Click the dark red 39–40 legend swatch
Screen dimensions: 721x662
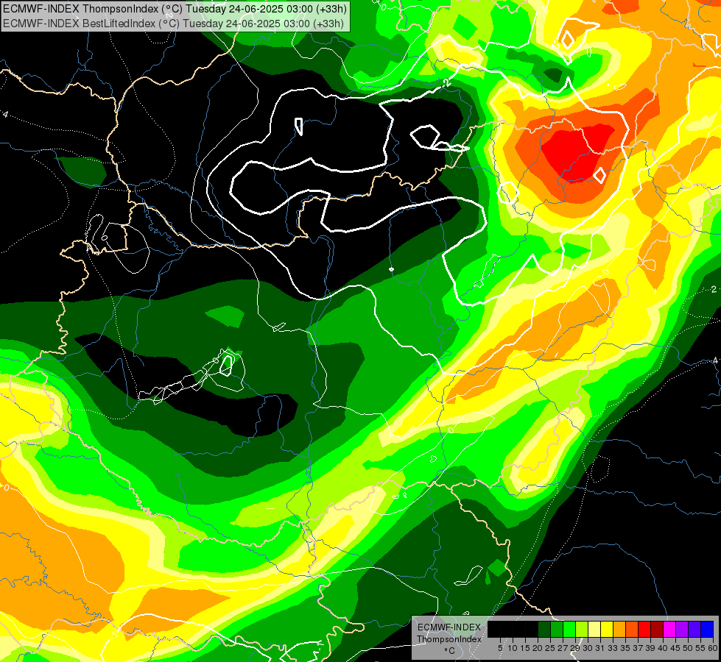[x=657, y=629]
